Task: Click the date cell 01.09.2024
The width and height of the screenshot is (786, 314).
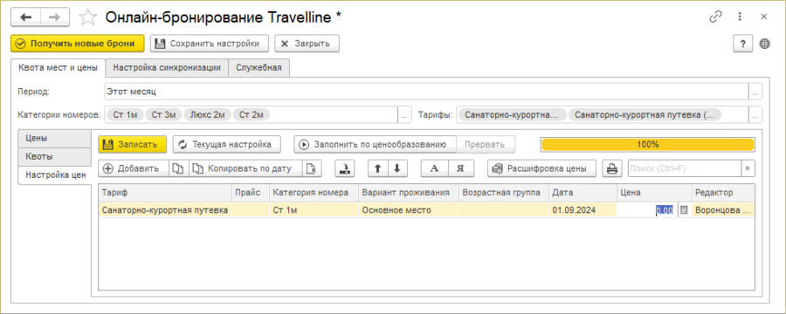Action: (583, 211)
